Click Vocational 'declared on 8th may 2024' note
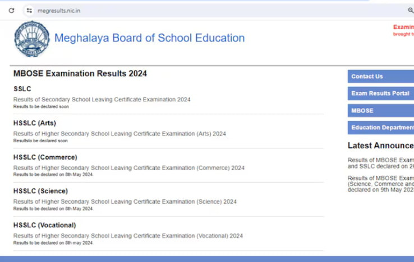Screen dimensions: 414x262 coord(53,243)
